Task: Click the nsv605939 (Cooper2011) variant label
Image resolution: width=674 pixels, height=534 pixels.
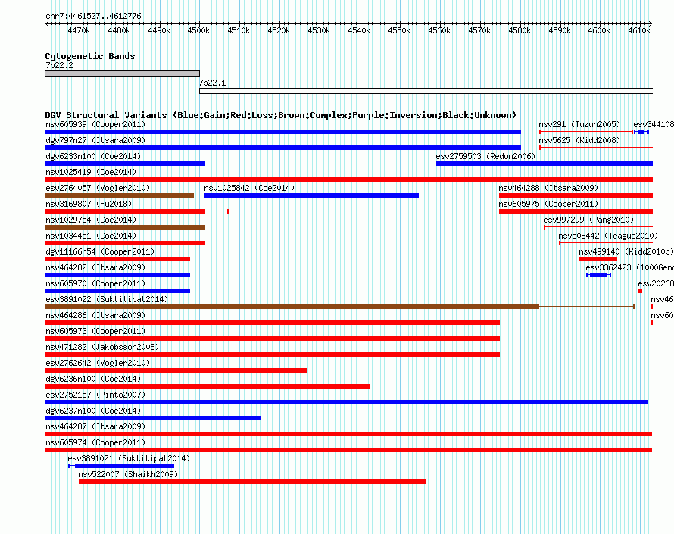Action: pos(95,125)
